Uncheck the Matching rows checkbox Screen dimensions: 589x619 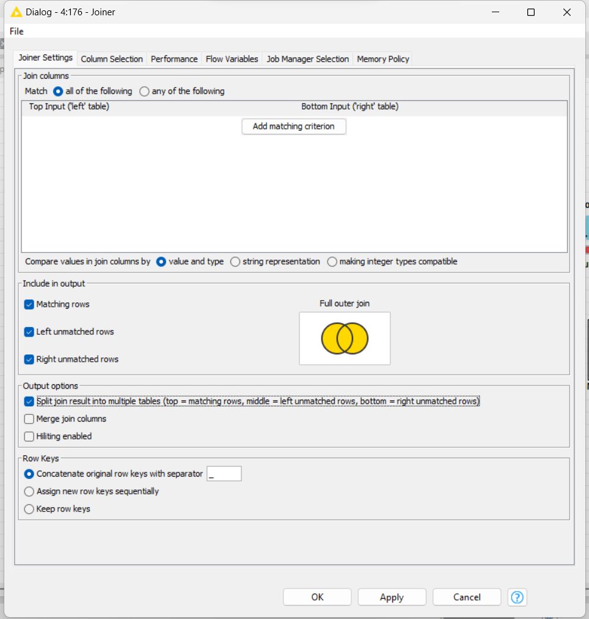[29, 304]
